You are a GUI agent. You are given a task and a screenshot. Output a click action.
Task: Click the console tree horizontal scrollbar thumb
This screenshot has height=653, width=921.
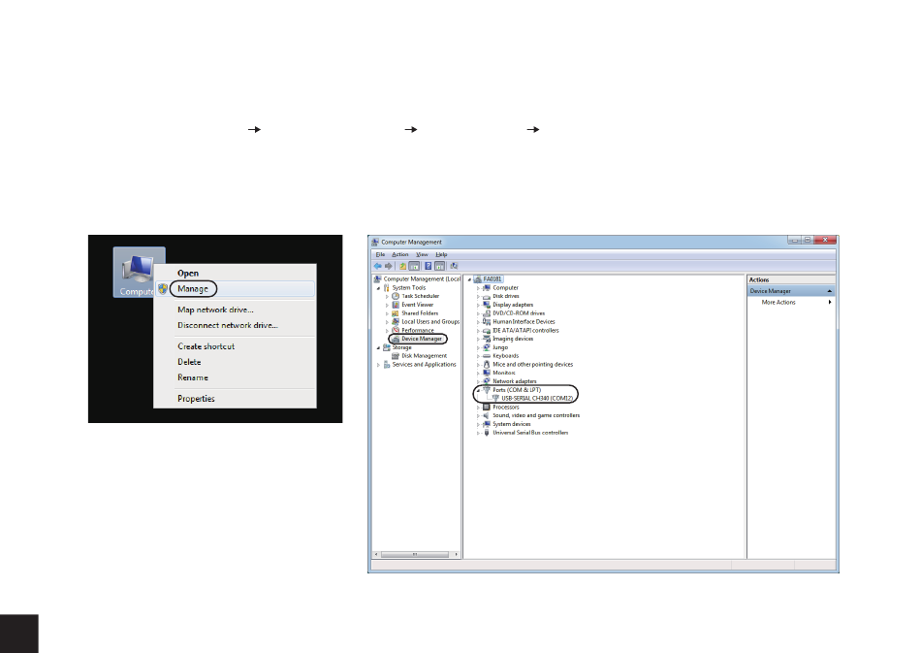pos(415,554)
